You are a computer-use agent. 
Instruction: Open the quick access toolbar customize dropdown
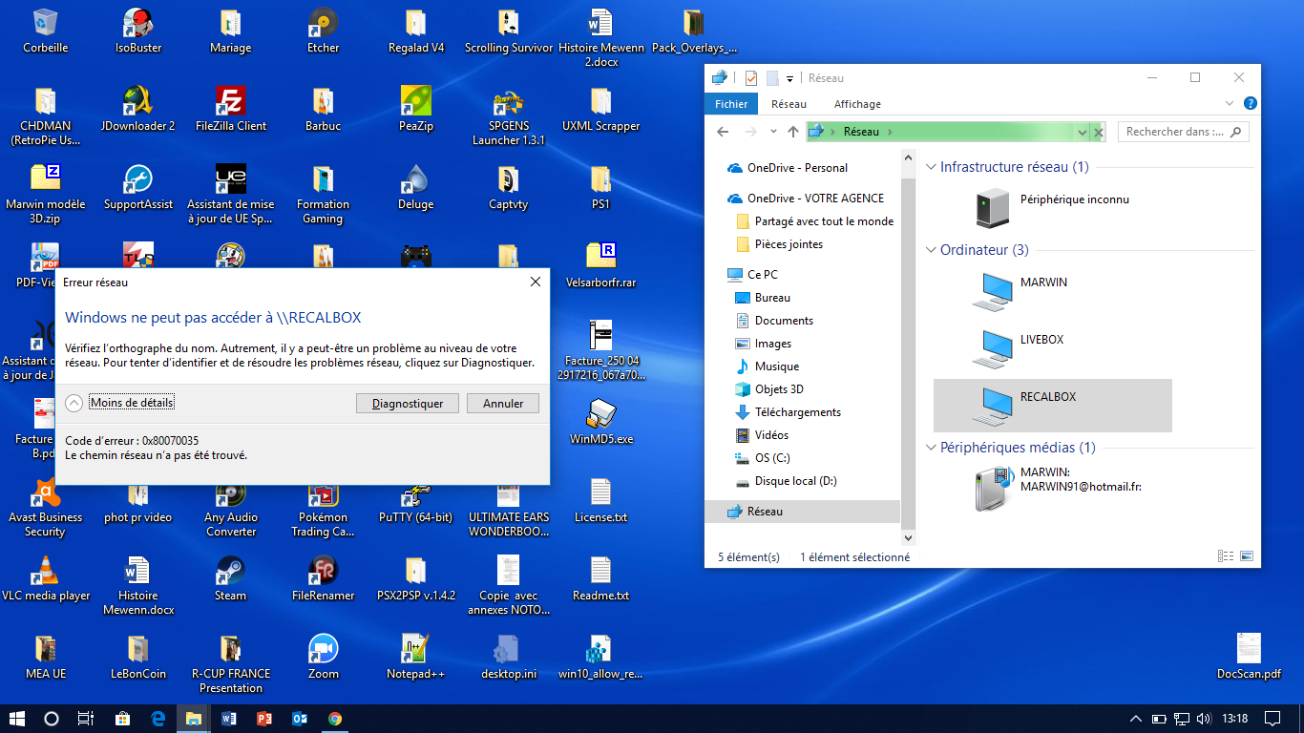790,78
